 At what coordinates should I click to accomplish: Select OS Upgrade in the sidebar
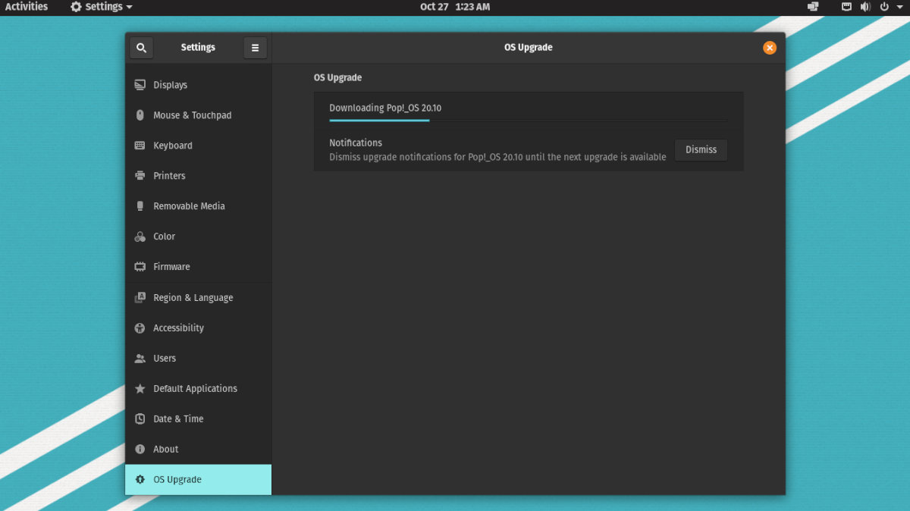(177, 479)
